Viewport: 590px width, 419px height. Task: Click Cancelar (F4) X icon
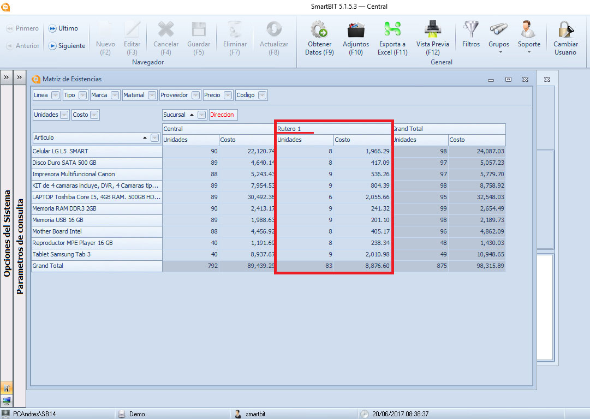(x=165, y=29)
